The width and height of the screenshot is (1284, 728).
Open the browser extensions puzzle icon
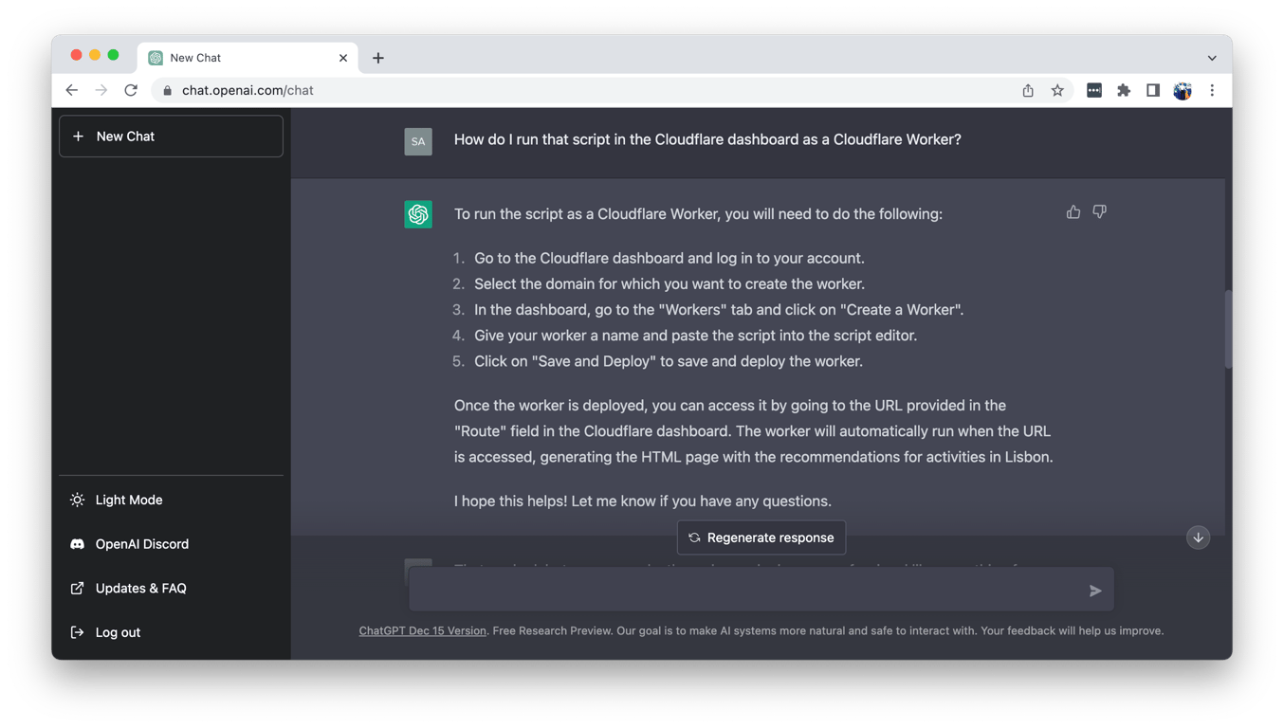click(1124, 90)
